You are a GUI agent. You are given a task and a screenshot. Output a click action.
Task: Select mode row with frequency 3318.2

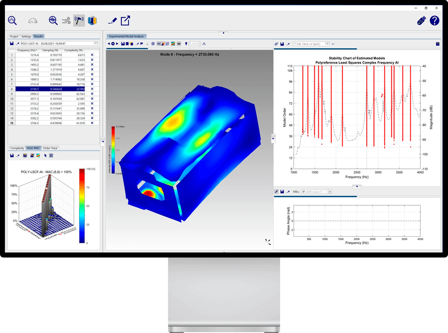tap(54, 108)
